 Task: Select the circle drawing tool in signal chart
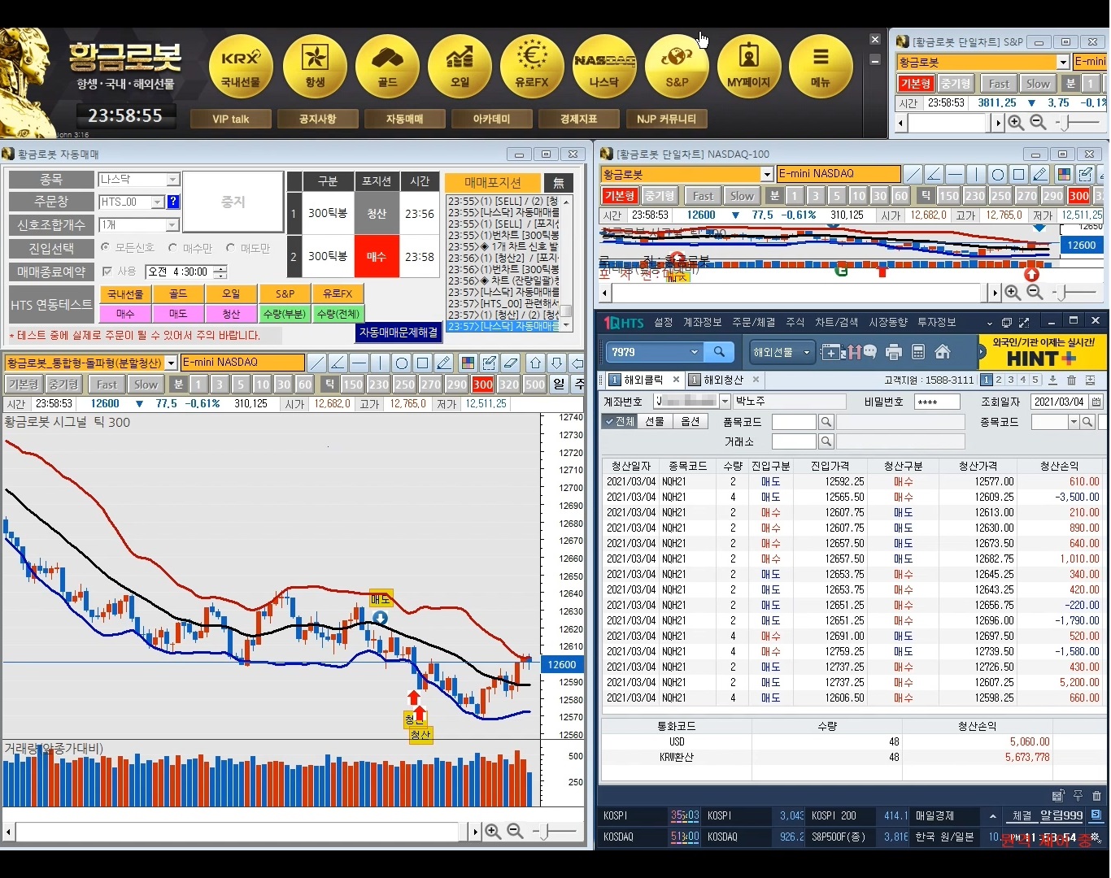click(x=401, y=363)
